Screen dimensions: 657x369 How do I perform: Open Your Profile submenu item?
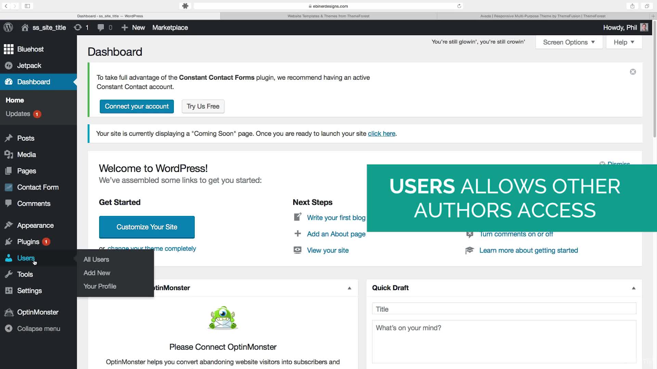tap(100, 286)
